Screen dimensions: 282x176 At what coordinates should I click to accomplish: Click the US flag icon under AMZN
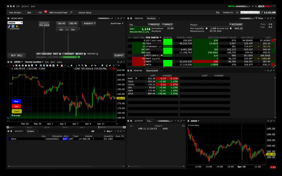pos(9,26)
